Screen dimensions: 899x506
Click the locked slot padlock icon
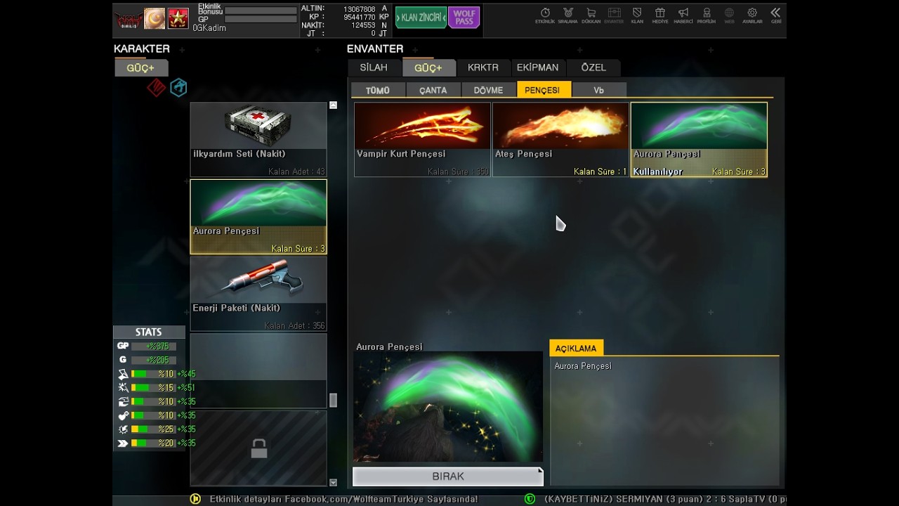click(259, 448)
